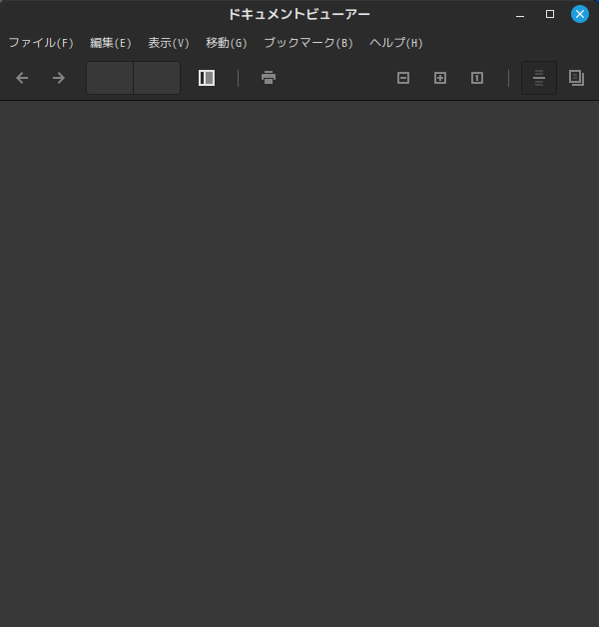Open the ヘルプ(H) menu
This screenshot has width=599, height=627.
396,43
